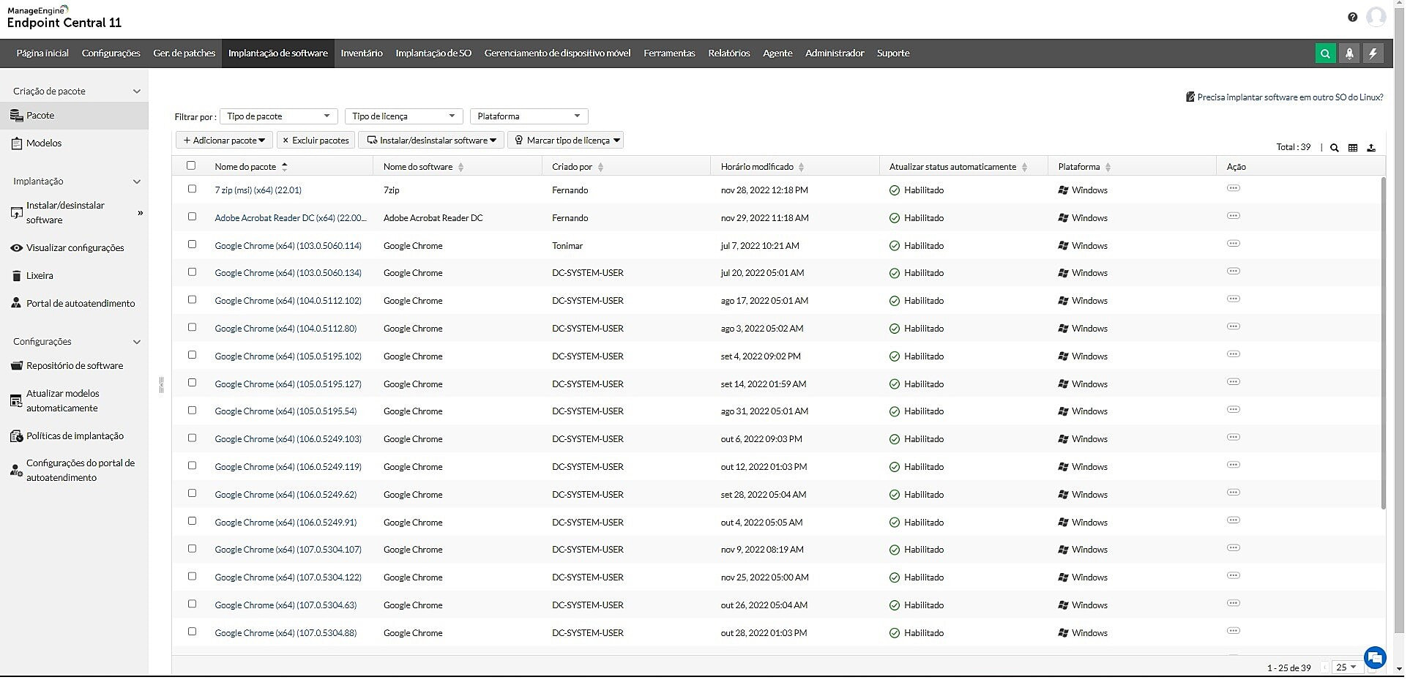Select the Adobe Acrobat Reader DC checkbox

(x=192, y=217)
